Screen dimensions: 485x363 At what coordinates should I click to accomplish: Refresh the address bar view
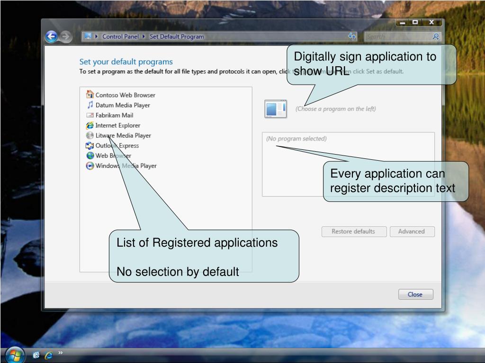tap(352, 36)
